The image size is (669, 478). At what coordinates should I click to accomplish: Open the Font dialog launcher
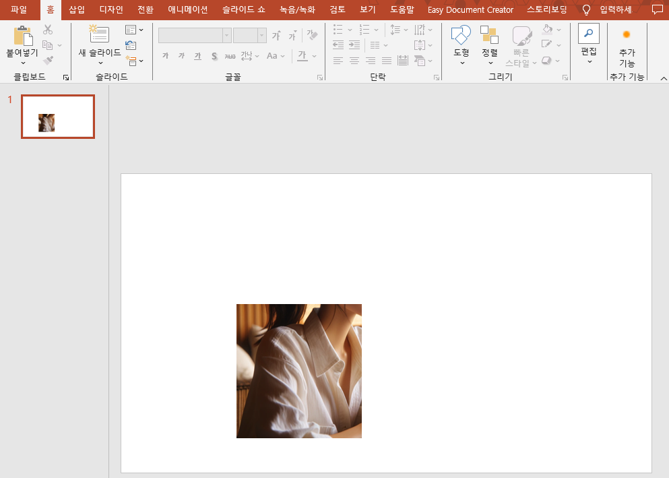320,78
